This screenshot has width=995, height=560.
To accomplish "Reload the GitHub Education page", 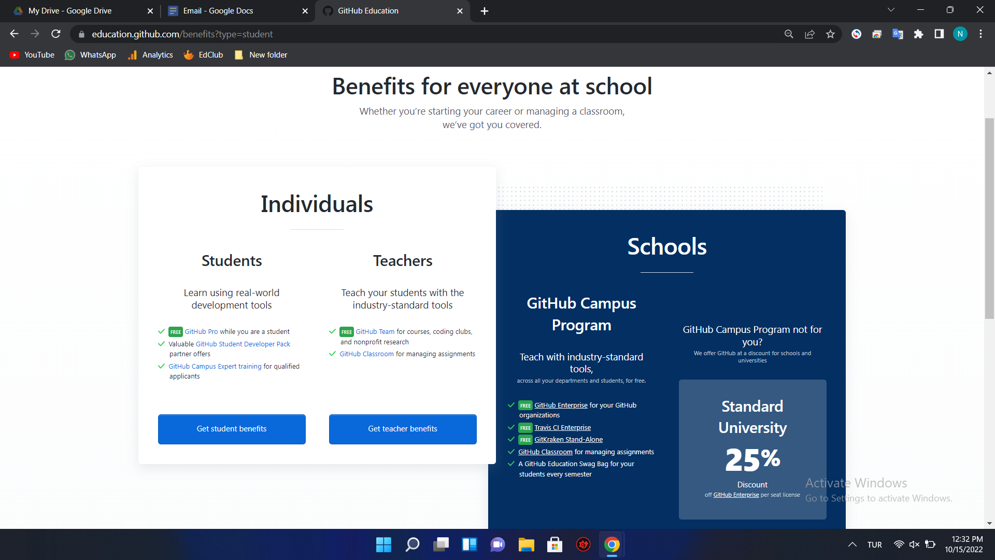I will [56, 34].
